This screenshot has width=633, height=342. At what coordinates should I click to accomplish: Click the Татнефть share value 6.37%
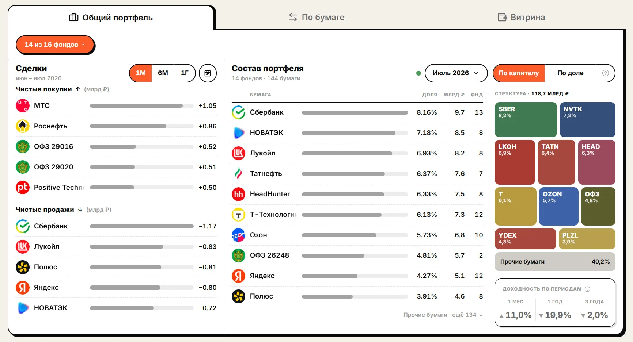tap(427, 174)
